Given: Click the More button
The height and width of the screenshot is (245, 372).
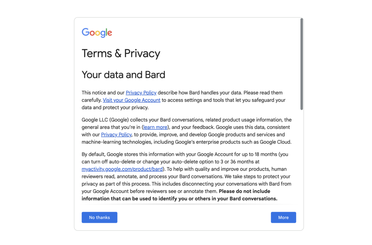Looking at the screenshot, I should [283, 217].
